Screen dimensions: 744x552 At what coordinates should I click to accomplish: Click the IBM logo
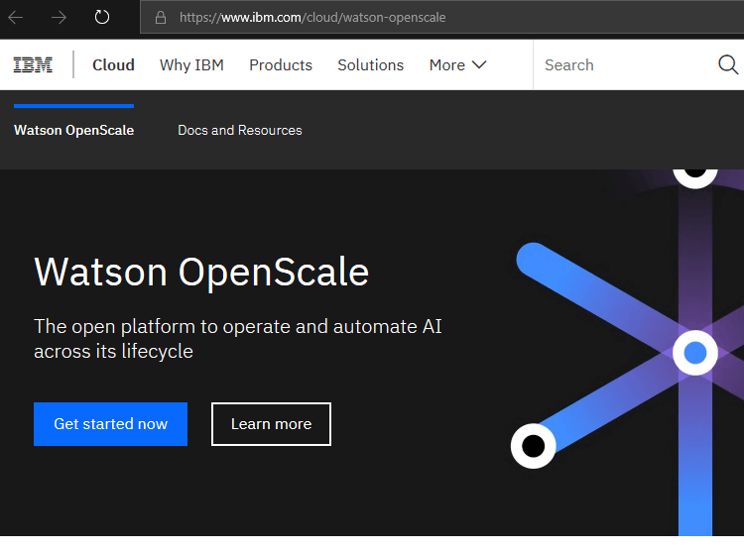pyautogui.click(x=33, y=65)
